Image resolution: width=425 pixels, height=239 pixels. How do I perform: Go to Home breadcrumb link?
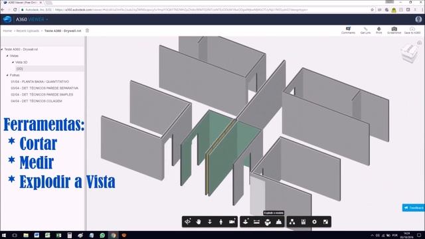coord(7,31)
